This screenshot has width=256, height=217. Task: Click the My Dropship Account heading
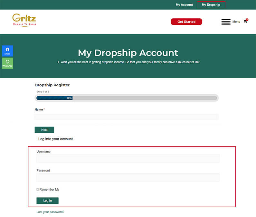point(128,53)
